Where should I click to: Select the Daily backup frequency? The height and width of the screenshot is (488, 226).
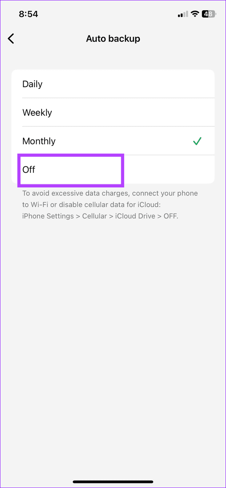(32, 84)
